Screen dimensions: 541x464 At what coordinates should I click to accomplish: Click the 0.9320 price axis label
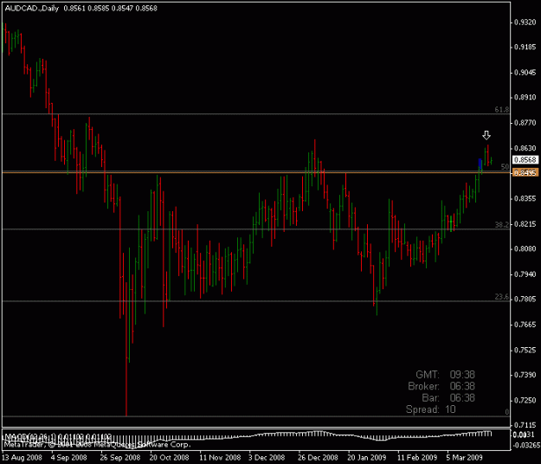(525, 23)
